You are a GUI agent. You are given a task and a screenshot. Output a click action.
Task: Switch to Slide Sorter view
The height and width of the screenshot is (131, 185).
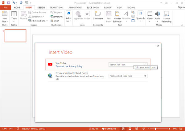[x=130, y=129]
